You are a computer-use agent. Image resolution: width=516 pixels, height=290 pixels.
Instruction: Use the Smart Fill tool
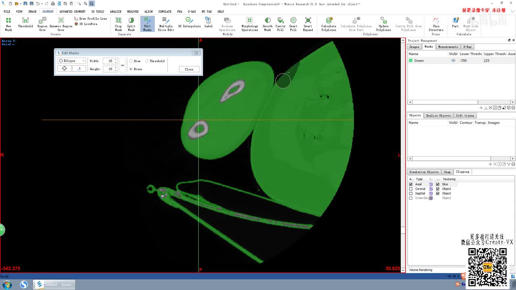click(x=293, y=24)
